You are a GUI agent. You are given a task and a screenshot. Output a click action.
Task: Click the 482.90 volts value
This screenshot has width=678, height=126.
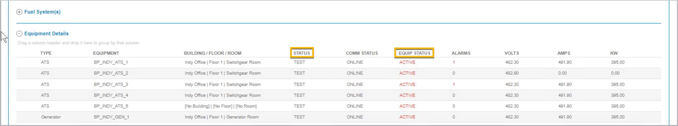click(x=512, y=73)
